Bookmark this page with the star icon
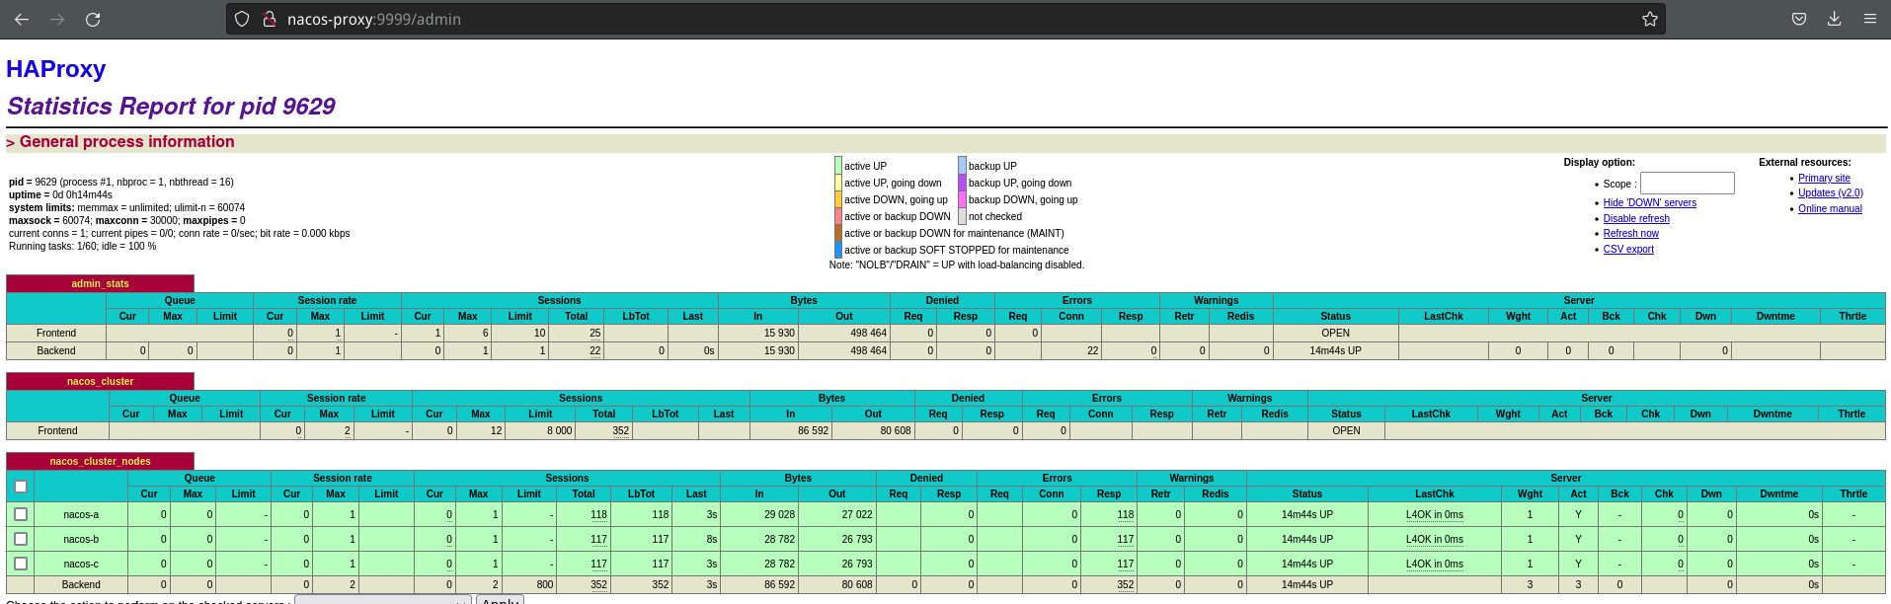1891x604 pixels. [1649, 19]
